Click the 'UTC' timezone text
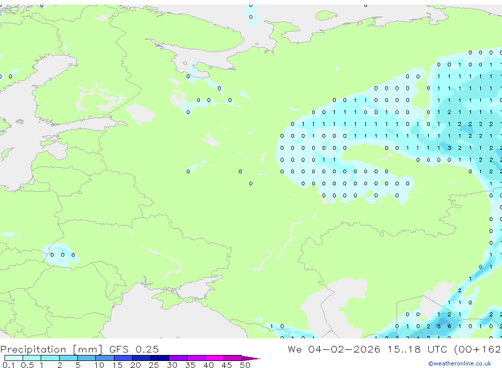 [437, 349]
